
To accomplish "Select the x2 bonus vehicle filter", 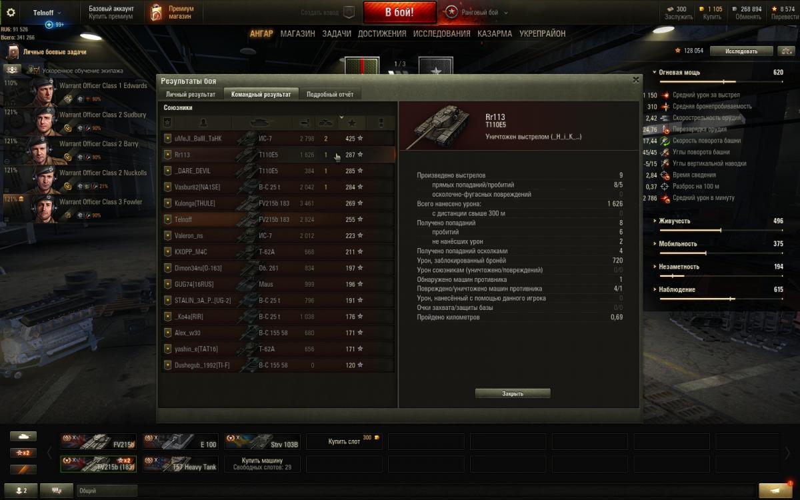I will coord(23,453).
